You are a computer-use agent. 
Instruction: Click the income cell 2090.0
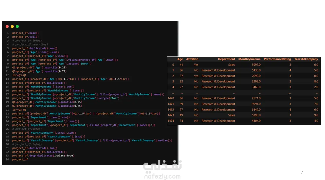click(256, 76)
